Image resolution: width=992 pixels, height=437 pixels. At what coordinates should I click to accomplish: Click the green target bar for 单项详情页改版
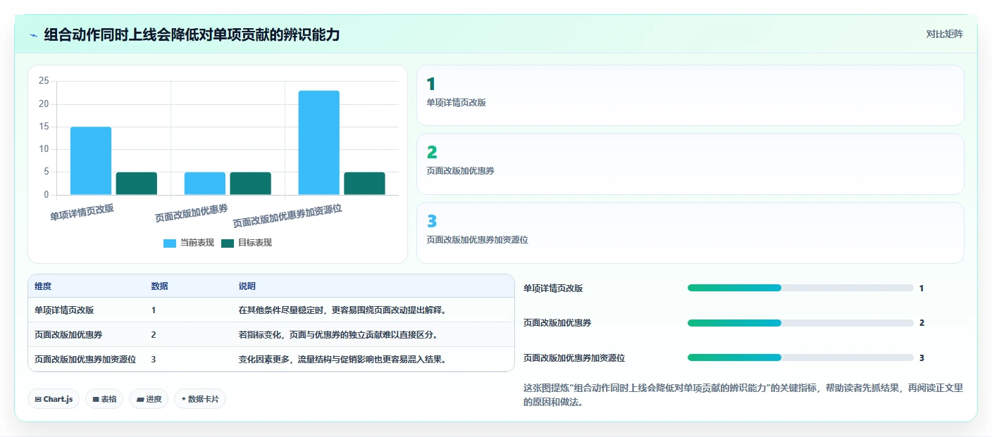(137, 183)
